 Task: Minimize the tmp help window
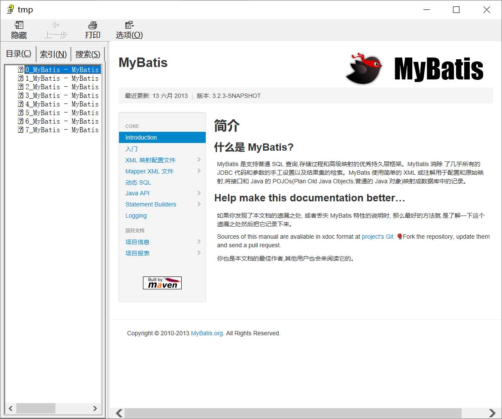[426, 9]
